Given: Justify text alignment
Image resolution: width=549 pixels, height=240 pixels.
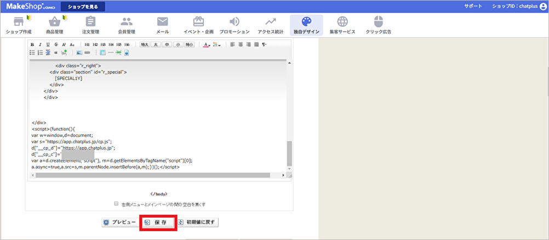Looking at the screenshot, I should 256,44.
